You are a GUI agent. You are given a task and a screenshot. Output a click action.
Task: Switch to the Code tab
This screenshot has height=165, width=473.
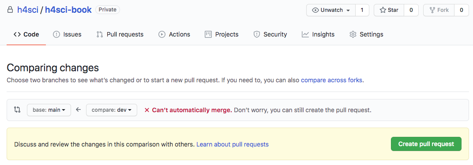(x=26, y=34)
